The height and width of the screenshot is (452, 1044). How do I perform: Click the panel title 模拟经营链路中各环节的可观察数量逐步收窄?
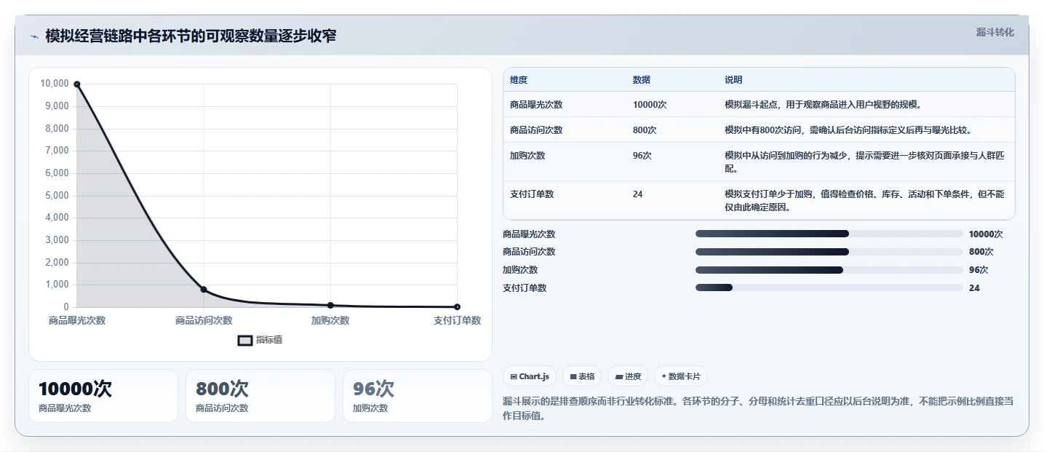tap(191, 36)
